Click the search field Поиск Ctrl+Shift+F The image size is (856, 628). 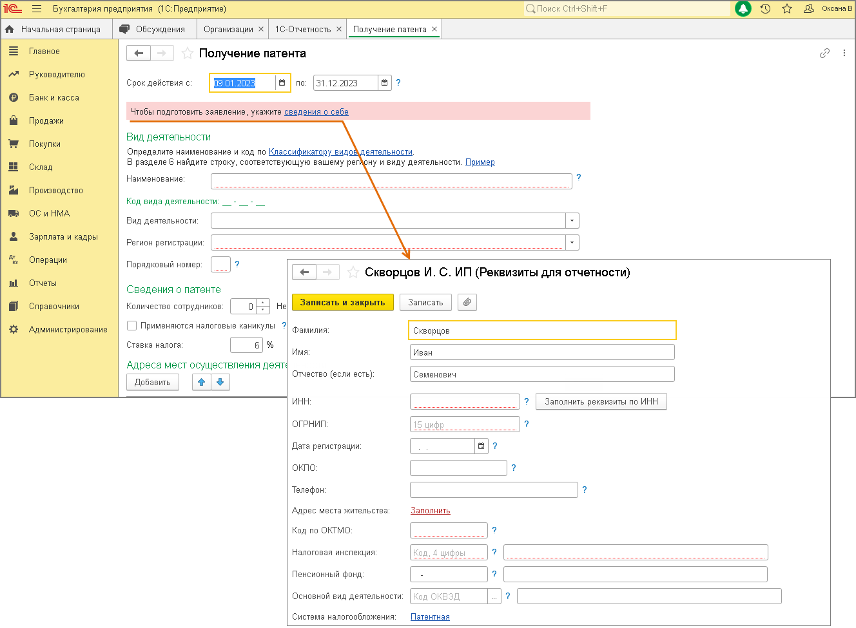(x=627, y=9)
